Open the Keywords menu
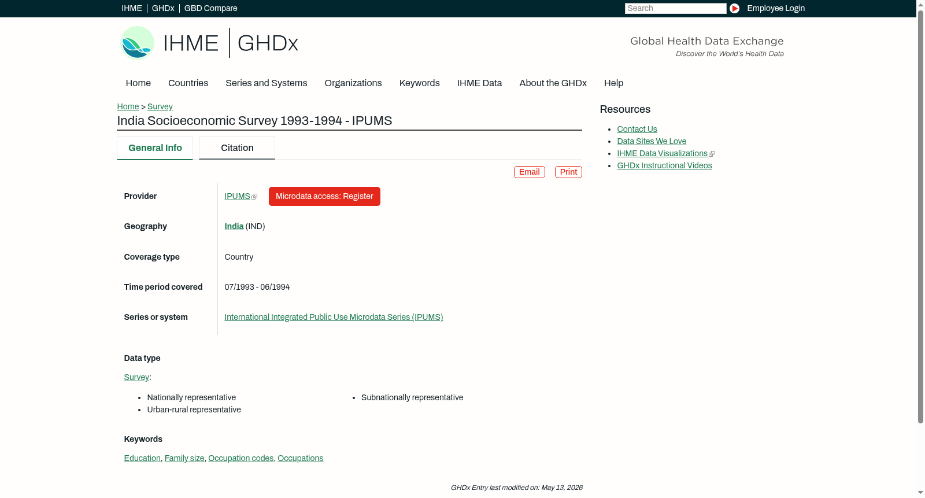Screen dimensions: 925x498 [x=420, y=83]
